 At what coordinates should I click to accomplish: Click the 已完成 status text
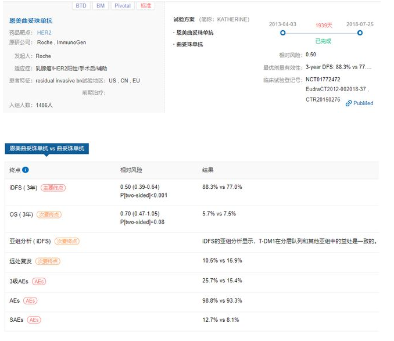323,41
